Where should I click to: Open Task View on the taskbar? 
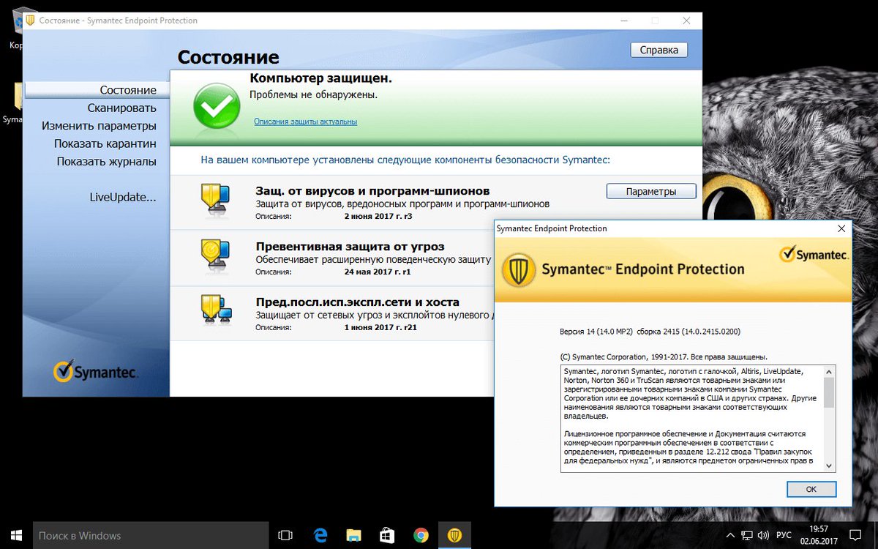point(286,535)
